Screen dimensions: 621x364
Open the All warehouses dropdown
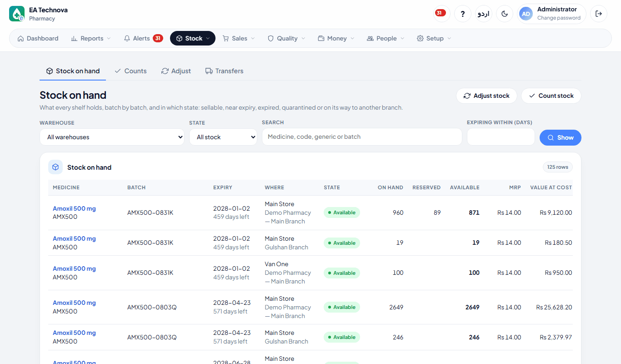click(x=112, y=137)
